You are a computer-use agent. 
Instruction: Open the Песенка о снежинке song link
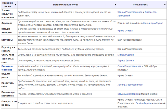click(x=8, y=68)
